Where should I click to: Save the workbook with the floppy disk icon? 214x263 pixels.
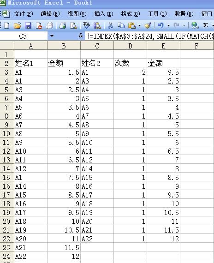pyautogui.click(x=28, y=26)
